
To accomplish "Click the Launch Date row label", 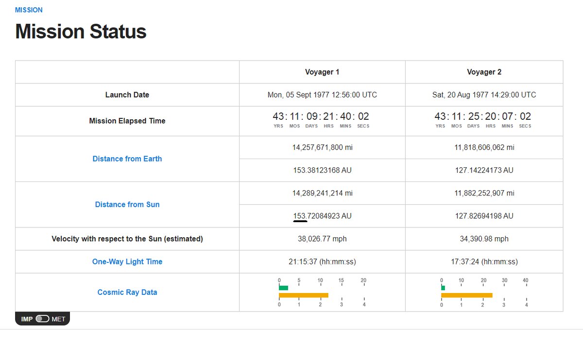I will point(127,95).
